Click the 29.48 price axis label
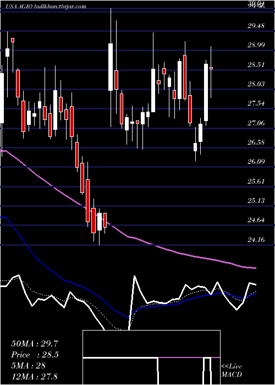Screen dimensions: 275x385 click(256, 25)
